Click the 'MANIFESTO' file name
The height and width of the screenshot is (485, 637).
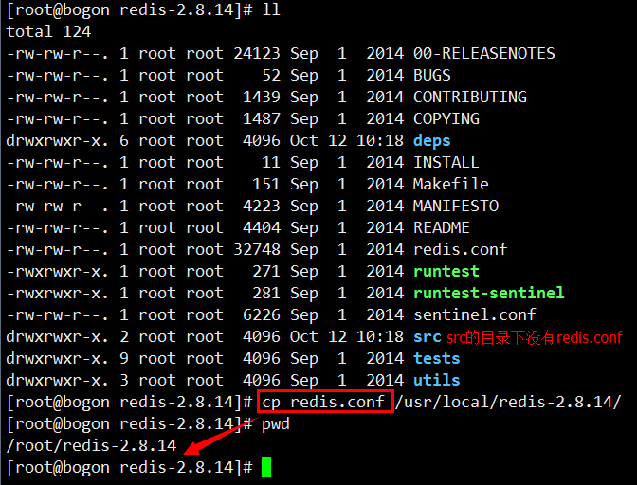pos(456,206)
